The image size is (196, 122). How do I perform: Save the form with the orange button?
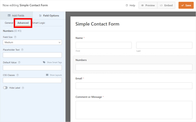(186, 5)
